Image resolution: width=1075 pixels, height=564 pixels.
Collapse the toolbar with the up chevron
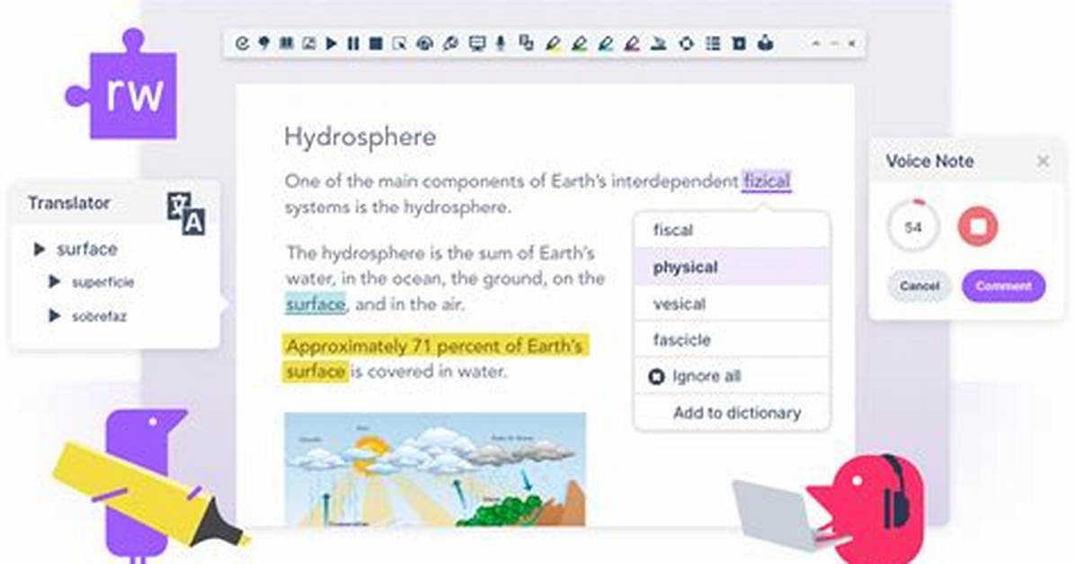click(816, 43)
